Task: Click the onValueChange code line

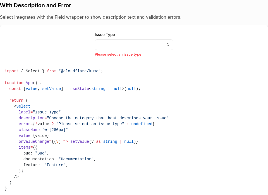Action: tap(78, 141)
